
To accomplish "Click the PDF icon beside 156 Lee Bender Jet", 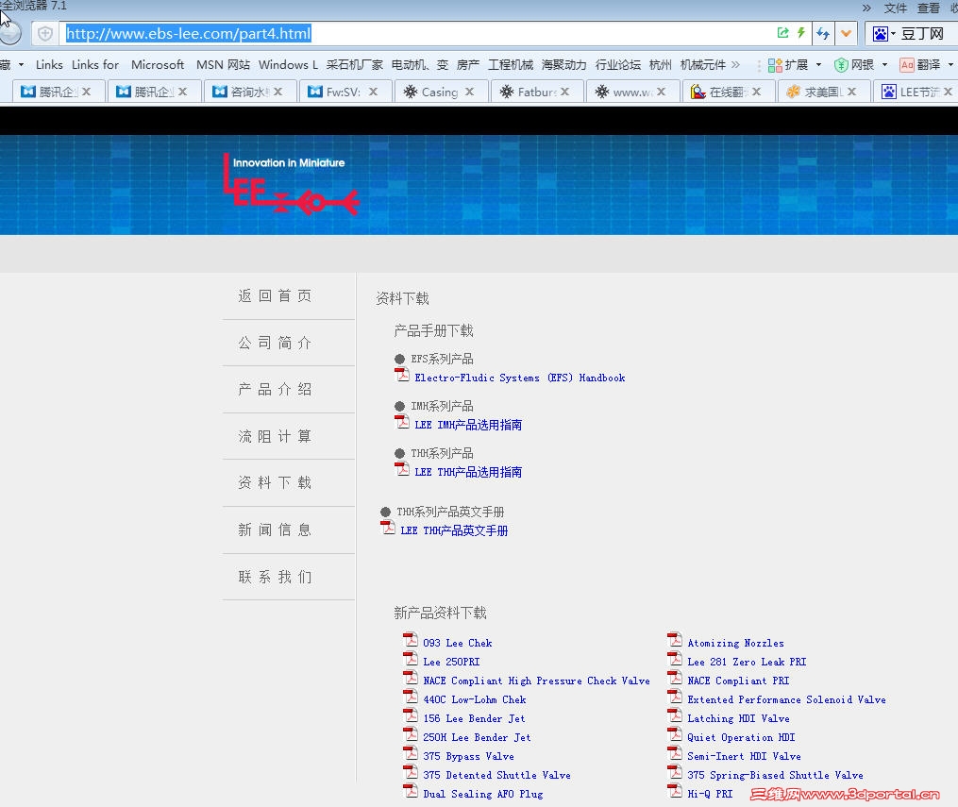I will click(411, 715).
